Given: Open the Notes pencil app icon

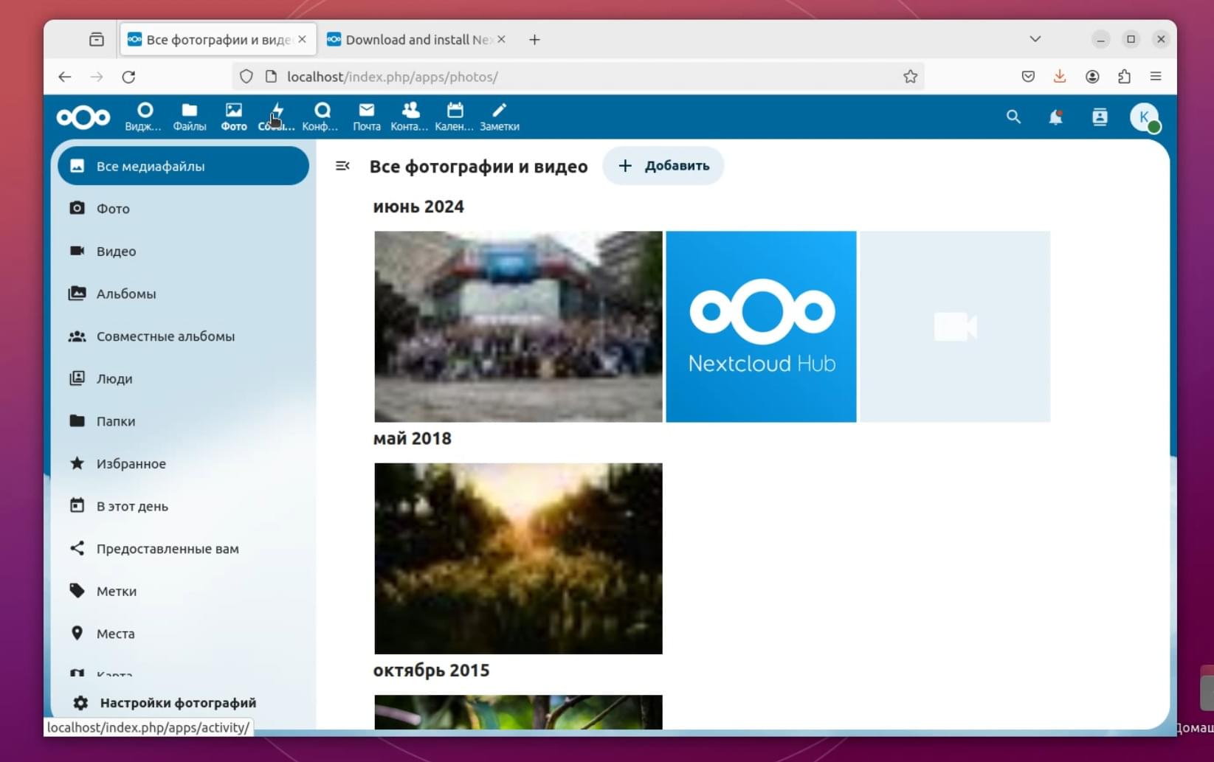Looking at the screenshot, I should [x=500, y=117].
